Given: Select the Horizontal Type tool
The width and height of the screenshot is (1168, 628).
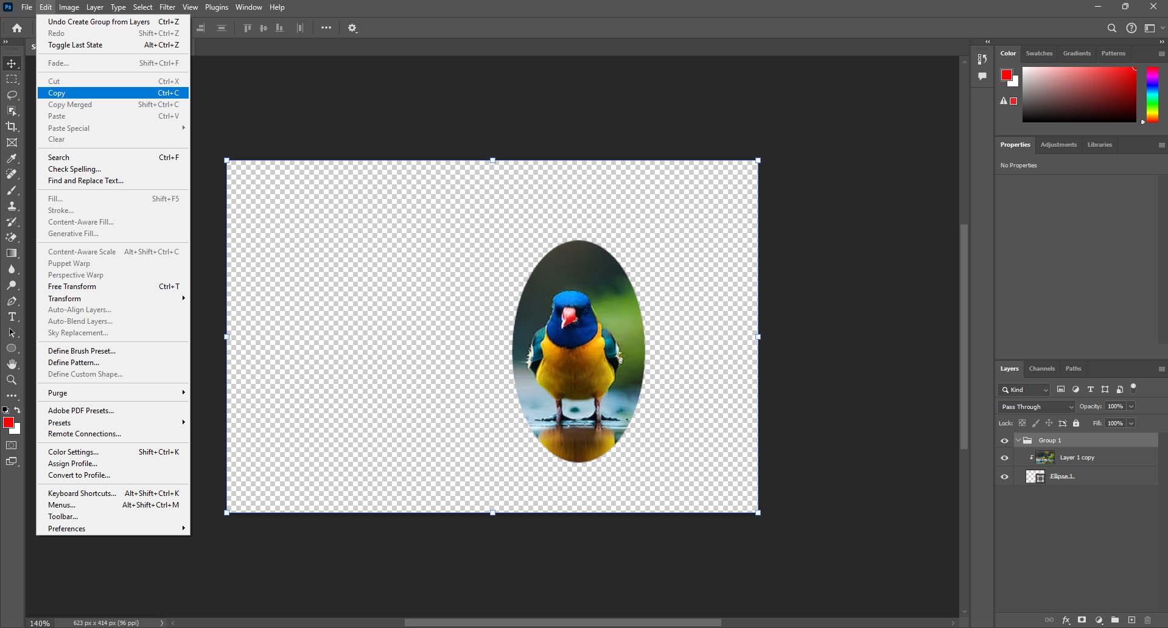Looking at the screenshot, I should (12, 316).
